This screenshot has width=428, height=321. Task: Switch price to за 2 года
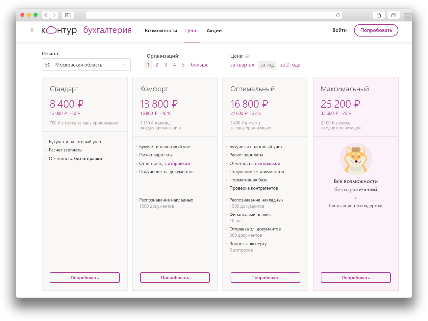[290, 65]
